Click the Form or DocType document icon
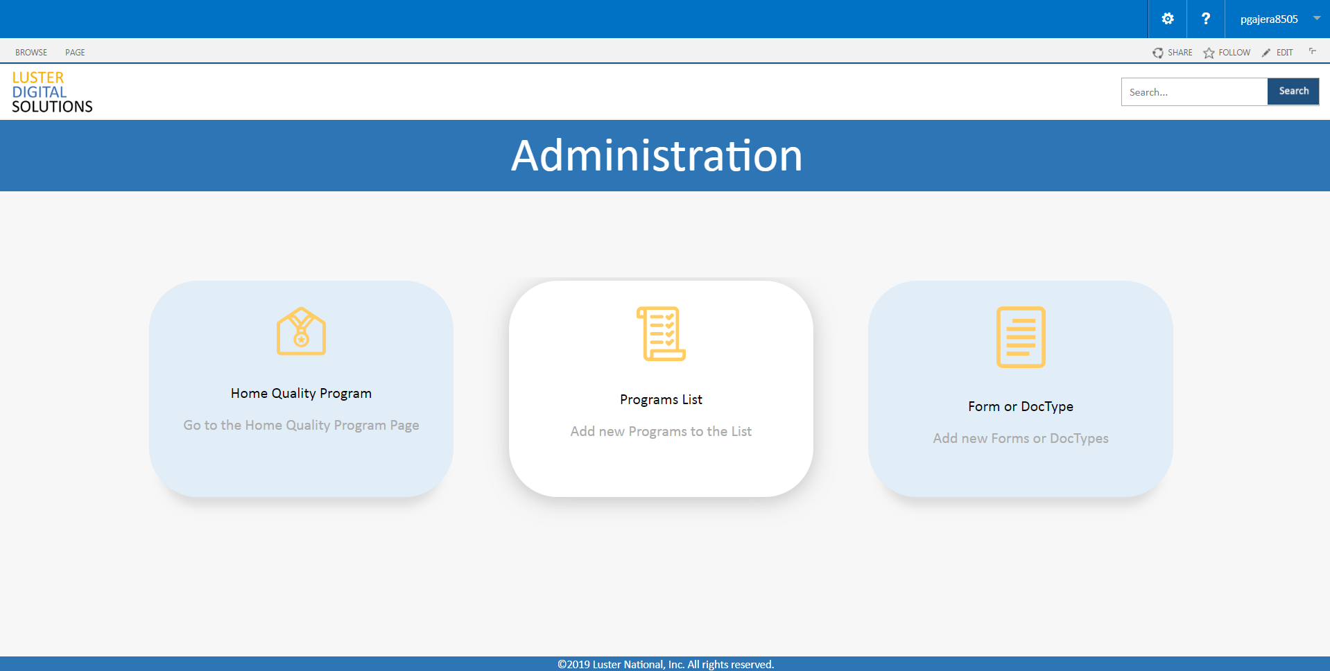The width and height of the screenshot is (1330, 671). click(1021, 337)
